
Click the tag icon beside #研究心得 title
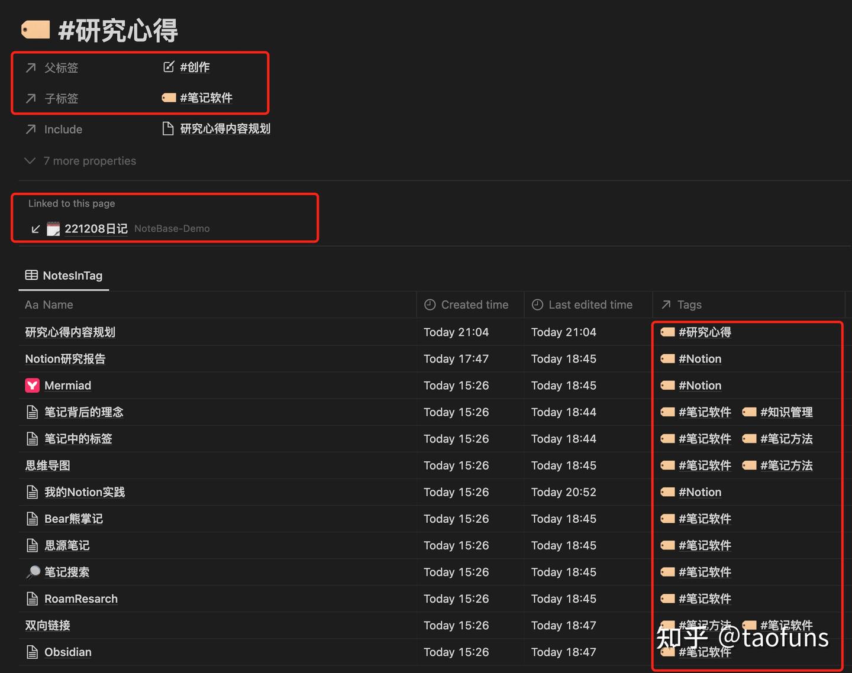(x=35, y=30)
